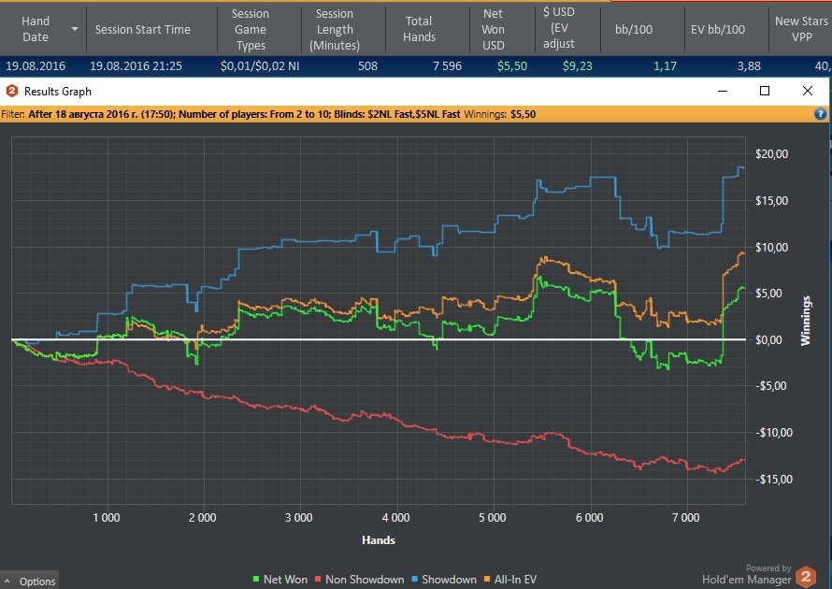Click the Session Game Types header
The image size is (832, 589).
click(251, 30)
